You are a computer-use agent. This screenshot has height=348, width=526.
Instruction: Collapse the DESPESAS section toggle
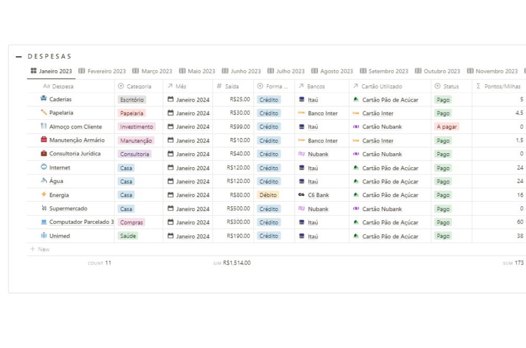click(x=19, y=56)
